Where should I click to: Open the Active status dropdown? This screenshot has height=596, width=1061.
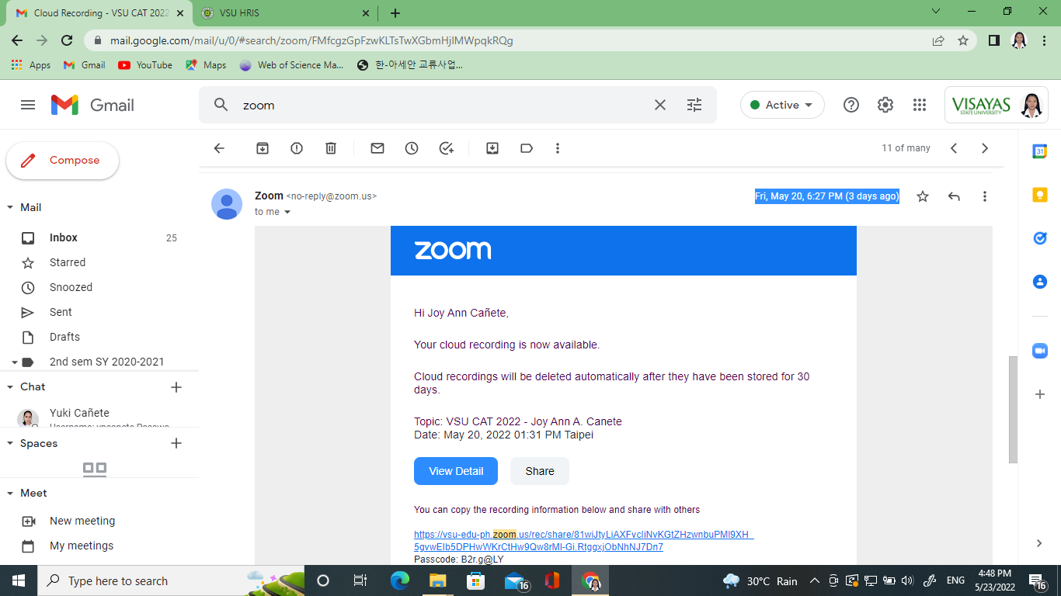click(782, 105)
